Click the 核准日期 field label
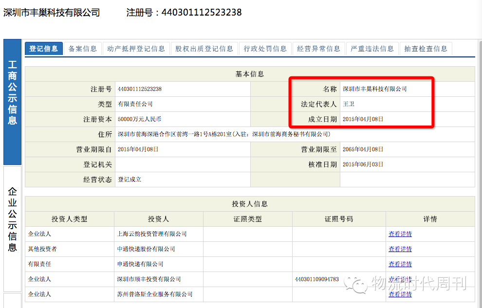This screenshot has height=308, width=482. click(322, 164)
